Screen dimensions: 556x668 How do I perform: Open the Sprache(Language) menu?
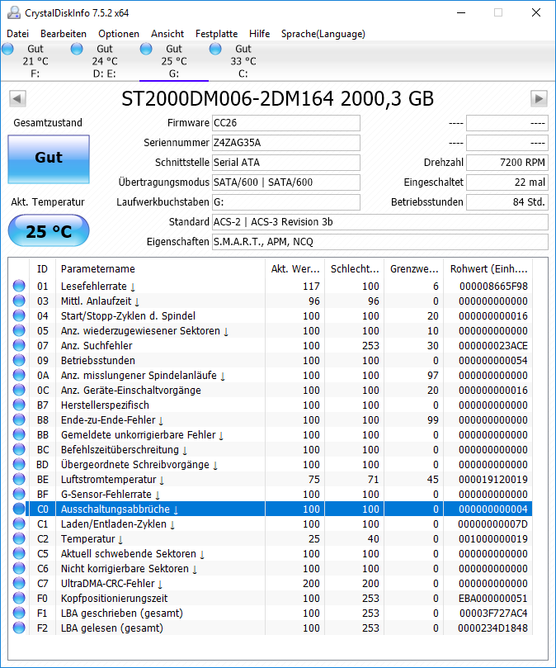tap(323, 34)
